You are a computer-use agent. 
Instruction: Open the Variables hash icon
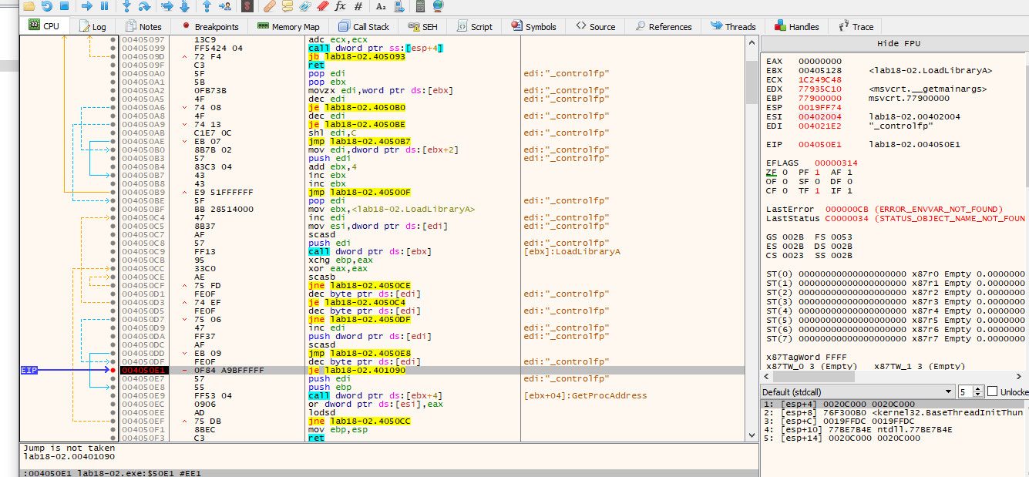click(358, 6)
